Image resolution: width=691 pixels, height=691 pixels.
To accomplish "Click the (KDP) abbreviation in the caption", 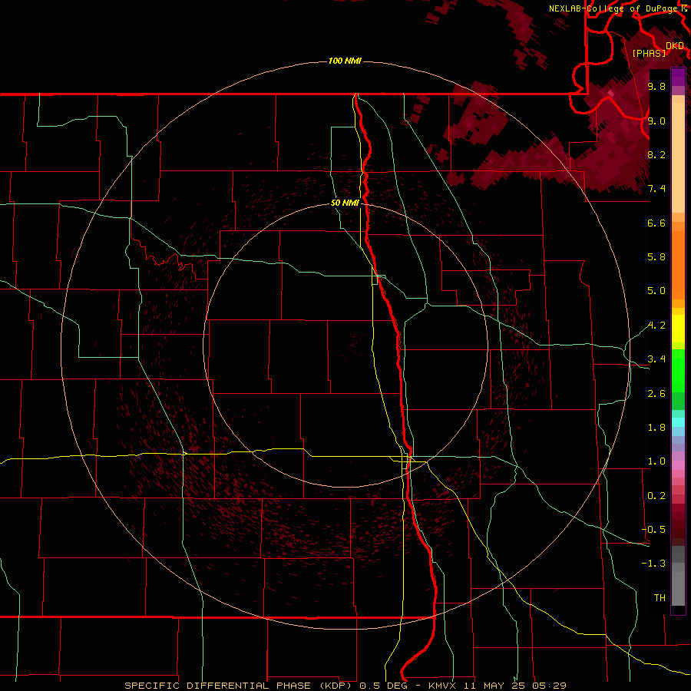I will [x=336, y=686].
